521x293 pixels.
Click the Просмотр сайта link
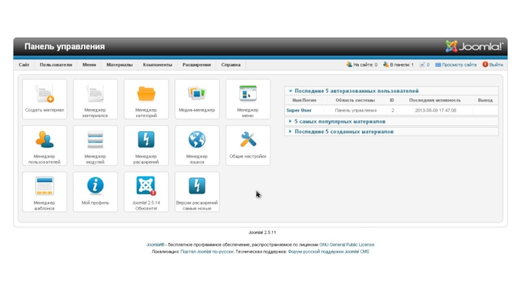click(459, 65)
